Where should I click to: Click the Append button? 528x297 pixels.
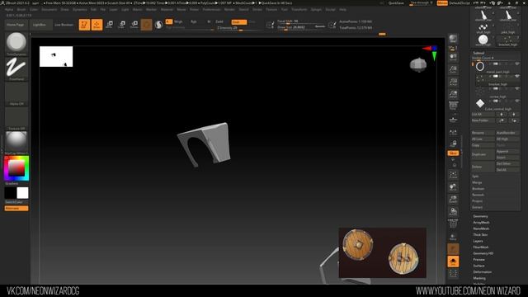[507, 152]
